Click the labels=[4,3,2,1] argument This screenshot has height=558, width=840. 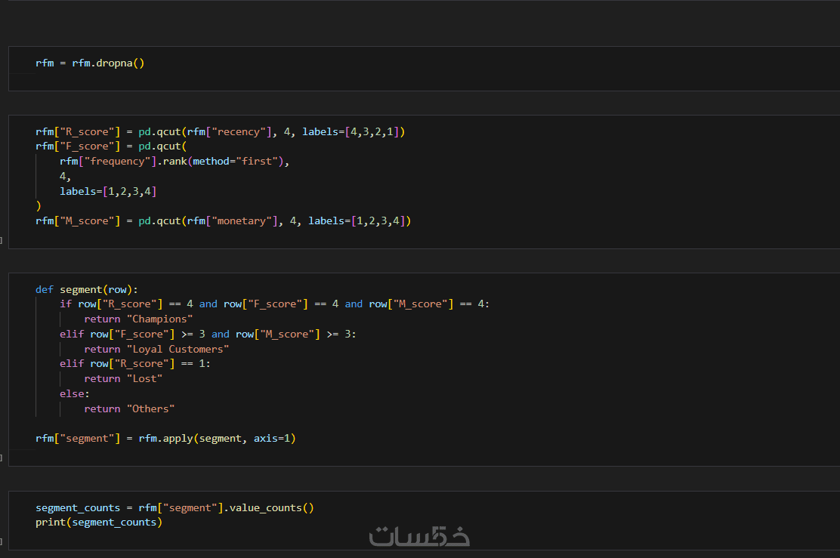[354, 132]
